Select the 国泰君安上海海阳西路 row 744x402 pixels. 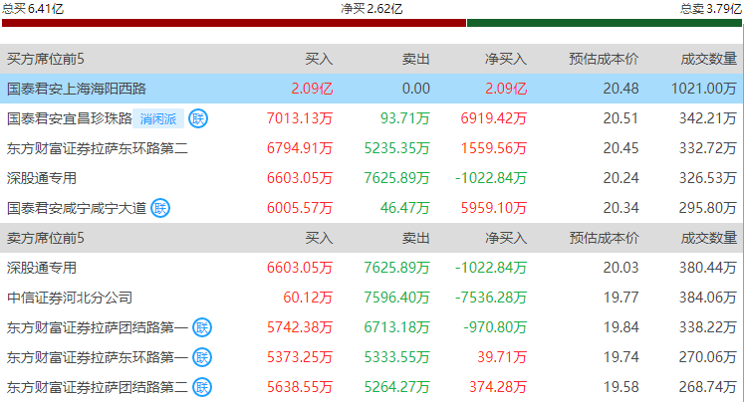[x=372, y=89]
